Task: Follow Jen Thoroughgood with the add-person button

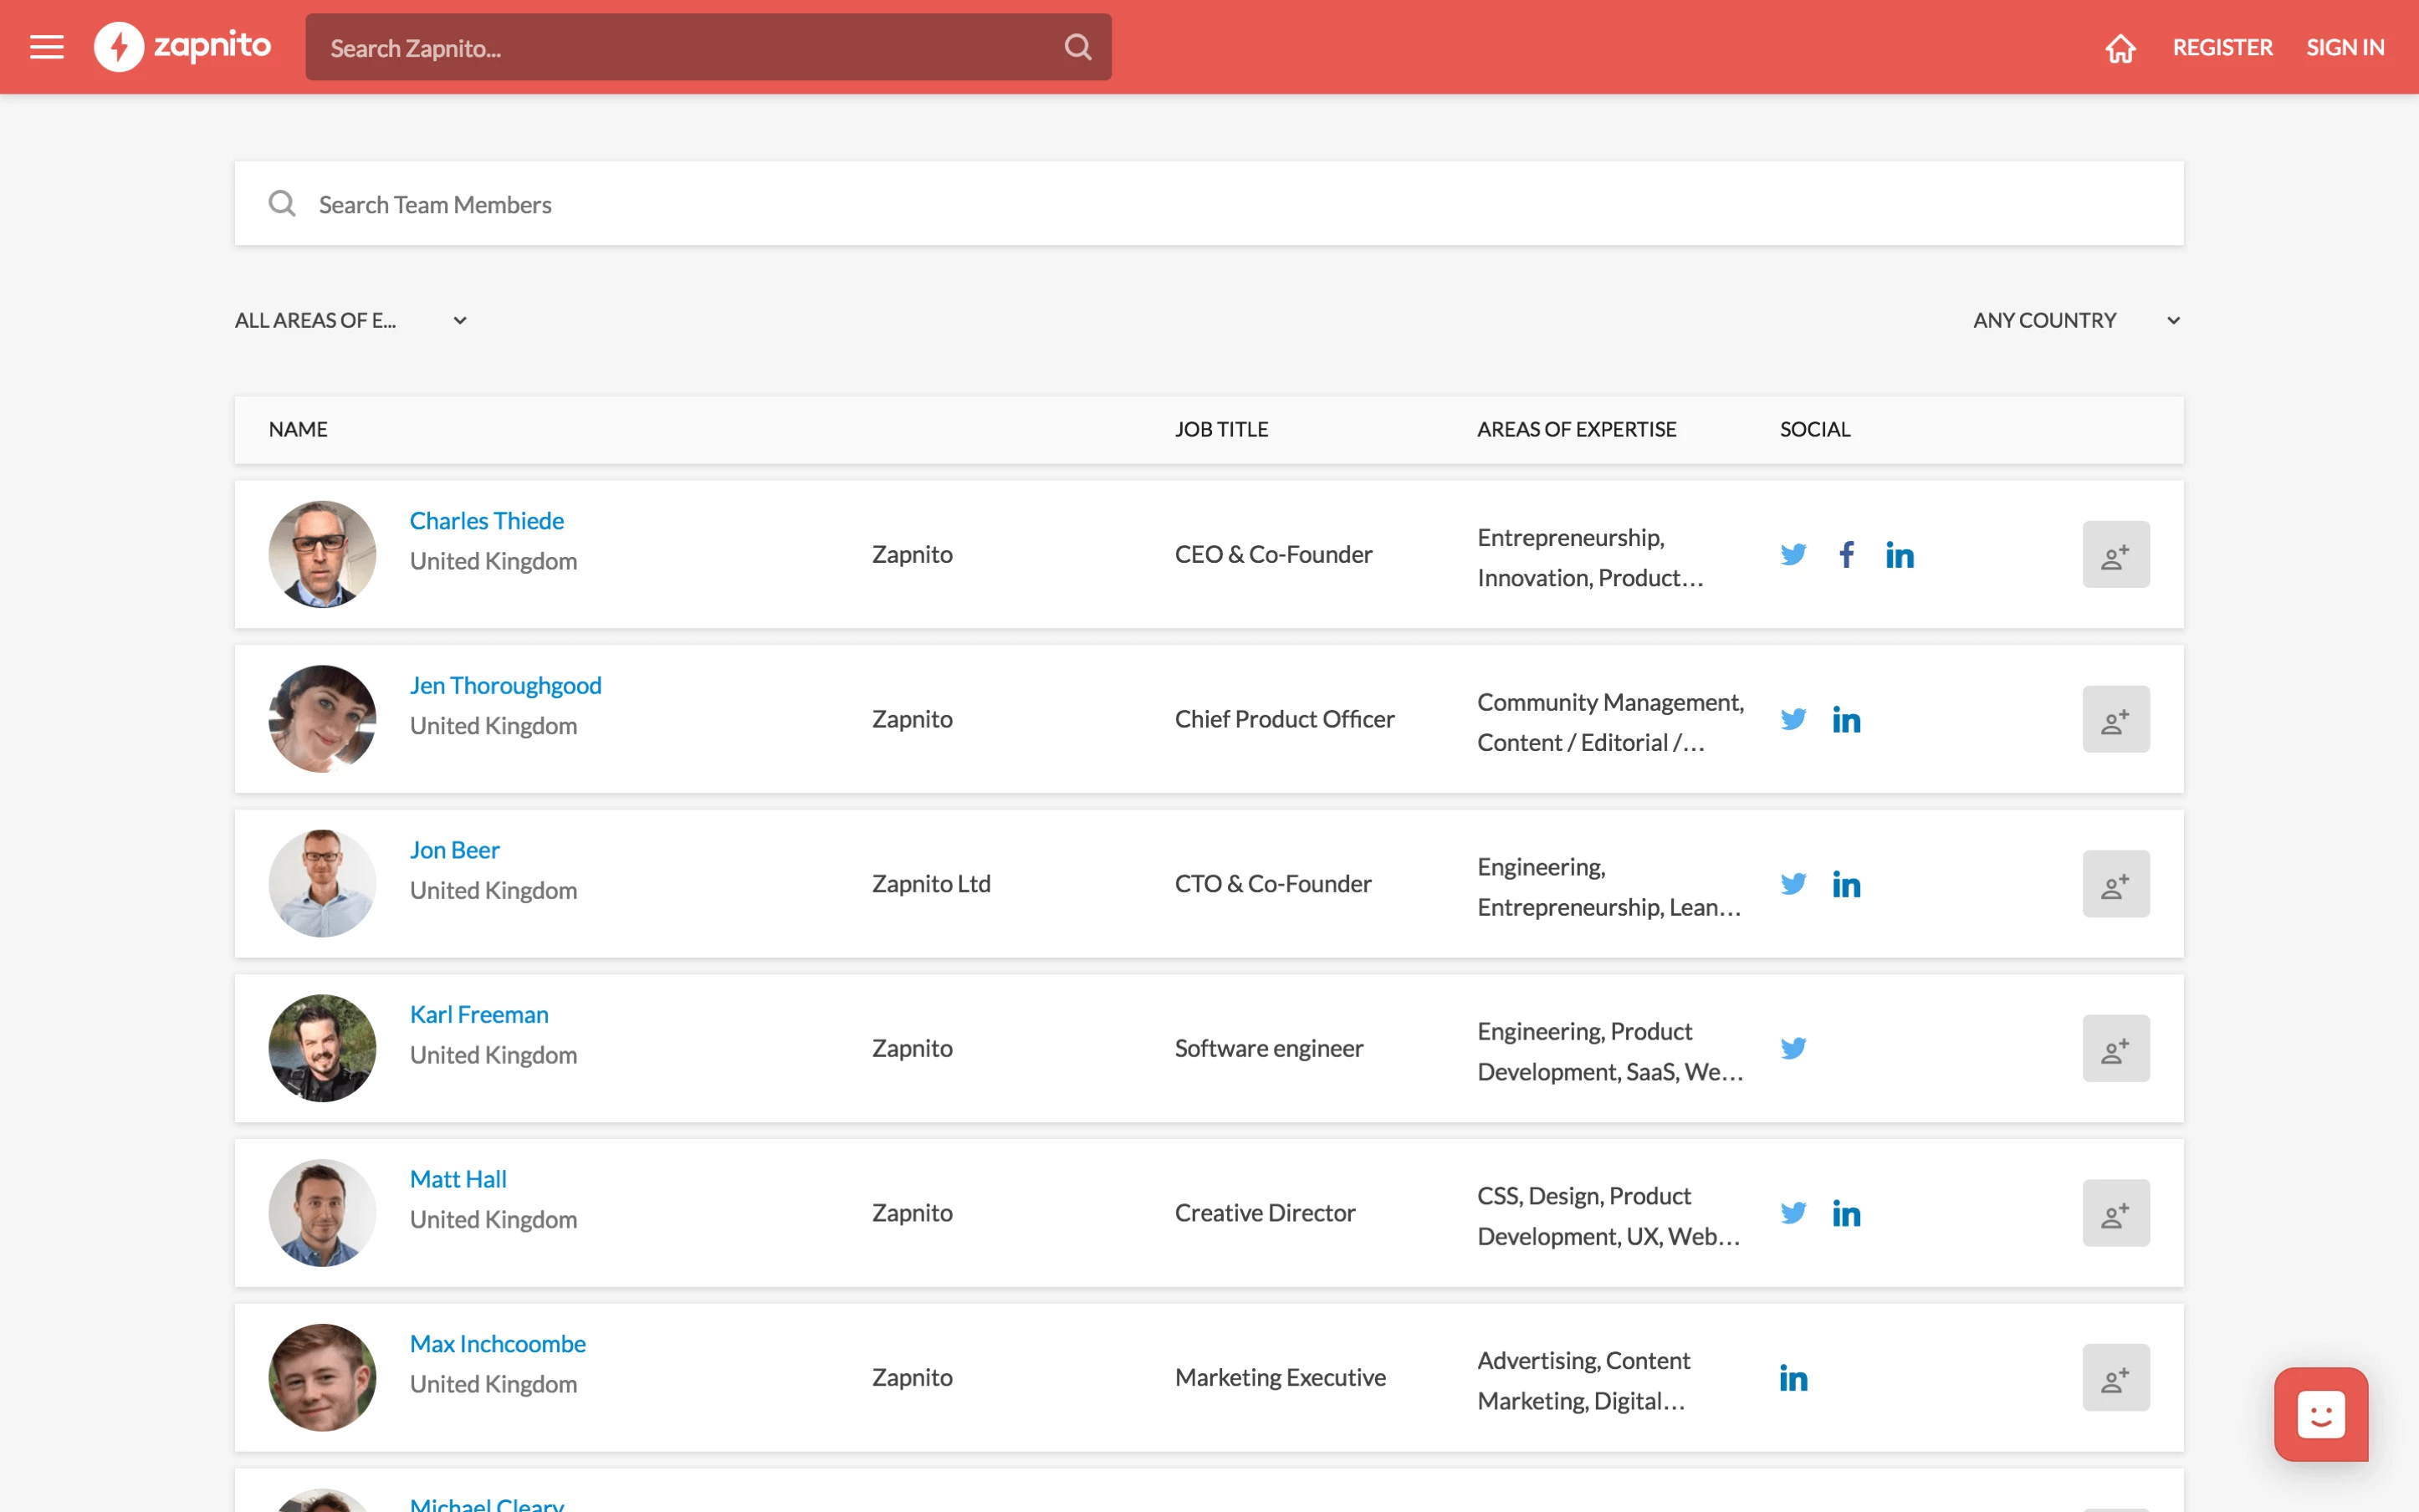Action: coord(2115,719)
